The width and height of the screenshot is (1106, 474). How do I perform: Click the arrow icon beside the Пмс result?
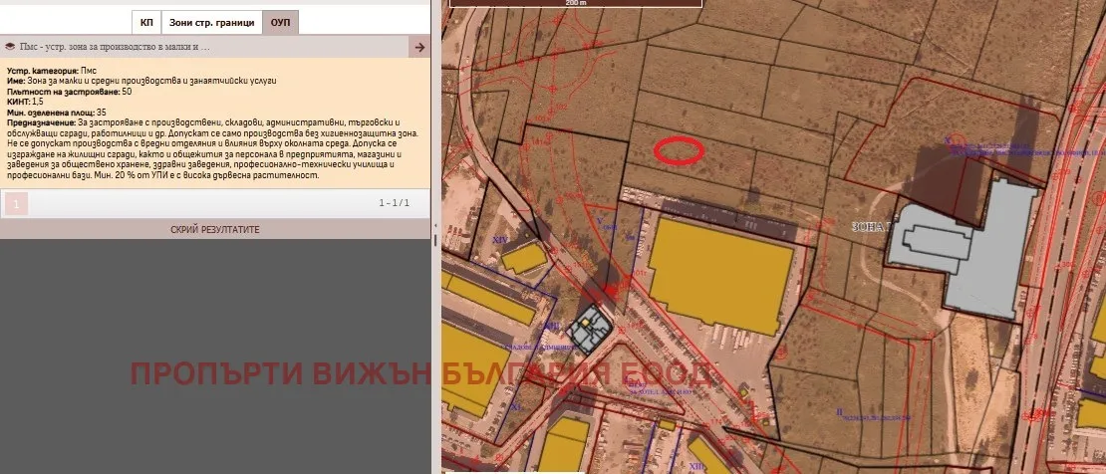coord(419,47)
